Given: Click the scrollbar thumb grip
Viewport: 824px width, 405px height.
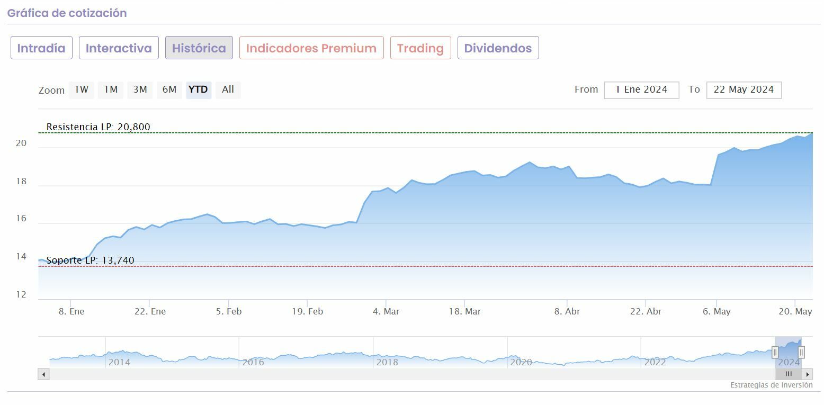Looking at the screenshot, I should 789,374.
